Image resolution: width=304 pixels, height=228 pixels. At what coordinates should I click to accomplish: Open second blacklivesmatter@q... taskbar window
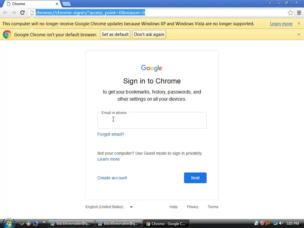(119, 224)
